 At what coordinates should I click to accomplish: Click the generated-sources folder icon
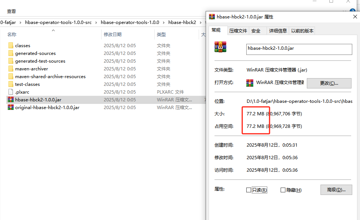pos(11,53)
